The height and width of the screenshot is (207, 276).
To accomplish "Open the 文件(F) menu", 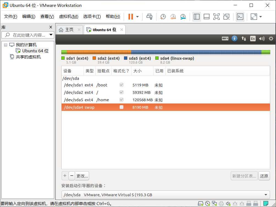I will point(10,17).
